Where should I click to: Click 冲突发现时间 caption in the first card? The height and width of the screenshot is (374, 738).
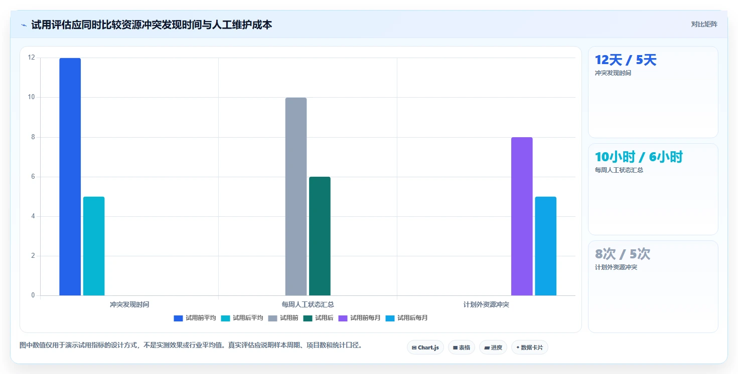613,73
